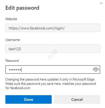Click blank area inside the Username field
Screen dimensions: 105x108
60,49
